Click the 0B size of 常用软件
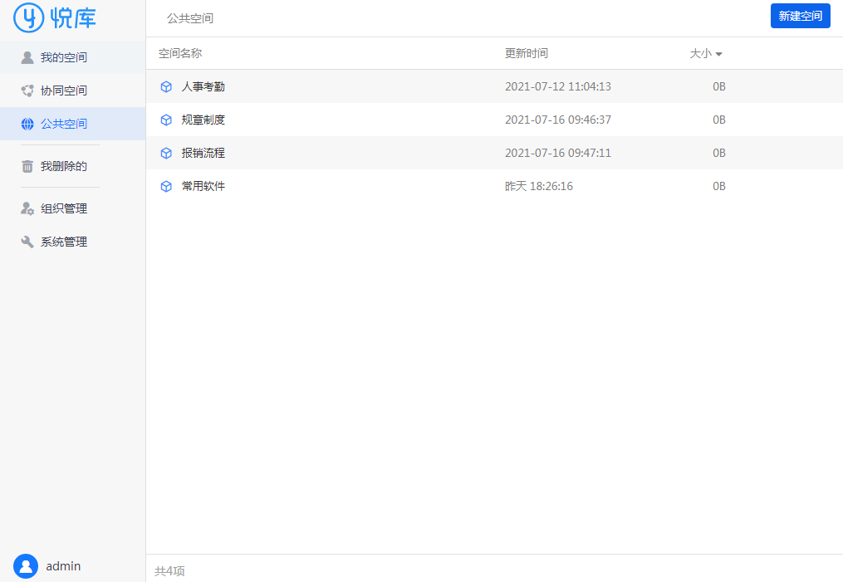 coord(719,187)
